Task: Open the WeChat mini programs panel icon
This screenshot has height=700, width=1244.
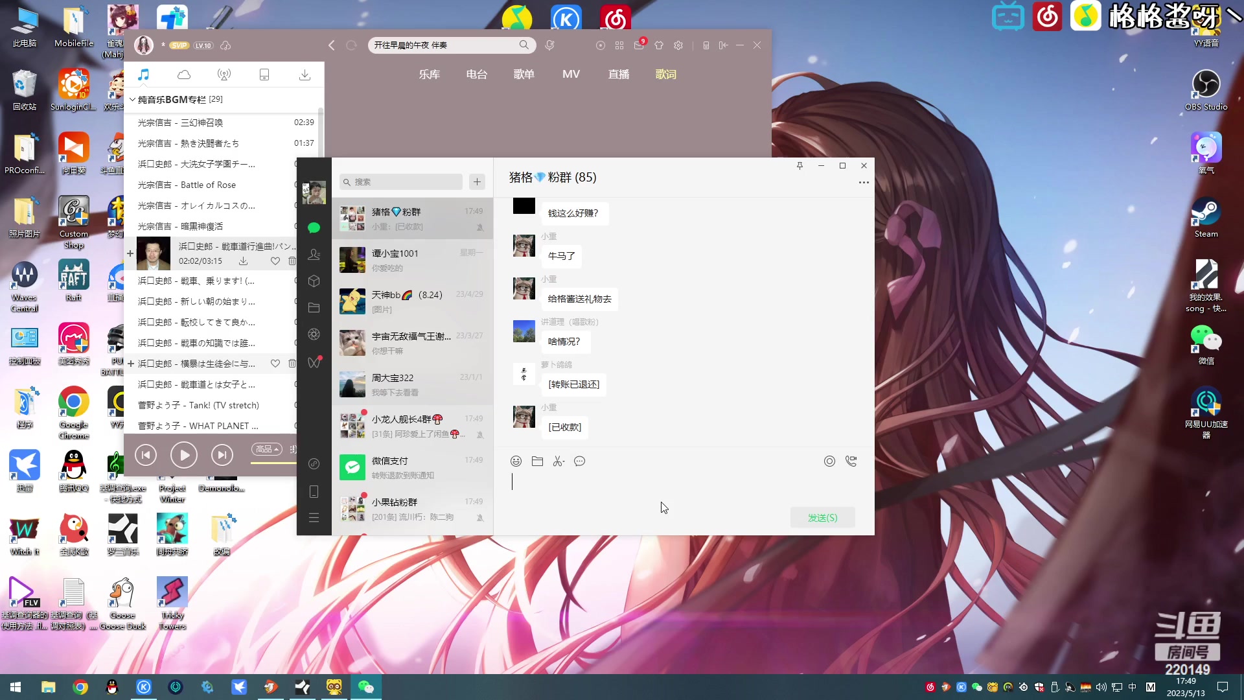Action: 314,463
